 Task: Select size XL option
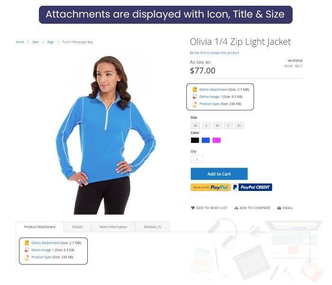click(239, 125)
